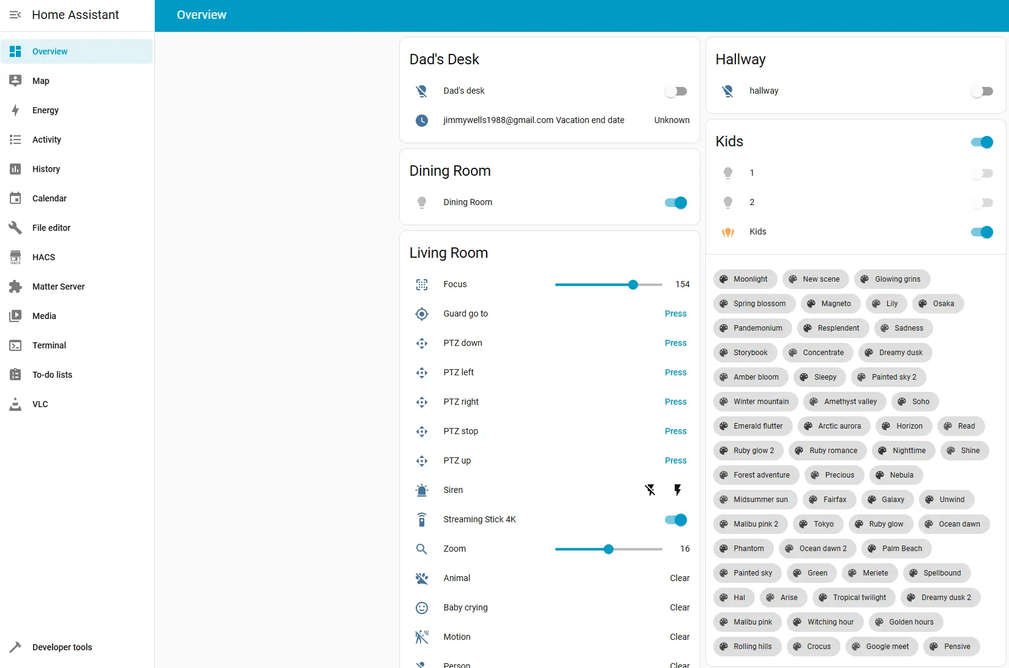The image size is (1009, 668).
Task: Apply the Tropical twilight scene
Action: tap(854, 598)
